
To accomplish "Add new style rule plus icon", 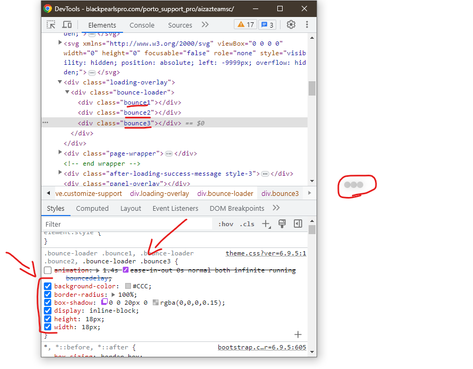I will point(266,224).
